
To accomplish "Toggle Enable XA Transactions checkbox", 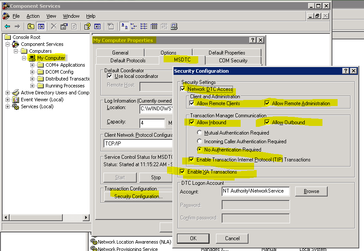I will (x=182, y=172).
